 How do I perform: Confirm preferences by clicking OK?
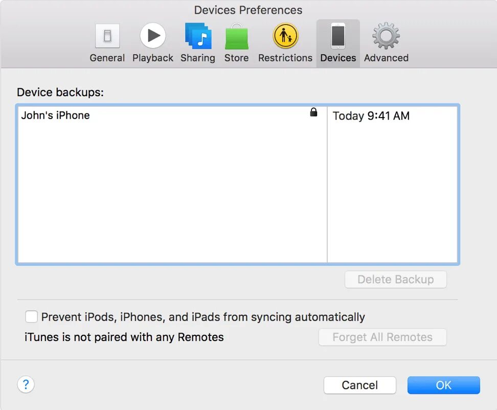tap(443, 385)
